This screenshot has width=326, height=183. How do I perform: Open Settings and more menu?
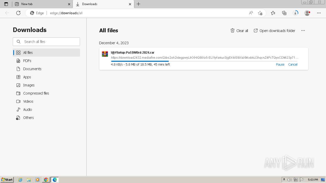tap(319, 13)
